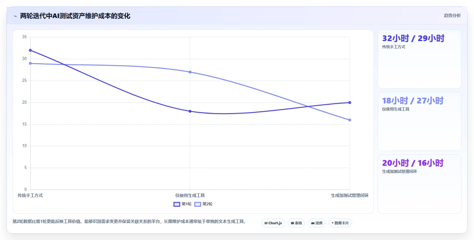Click 第2轮 data point at 仅使用生成工具
The width and height of the screenshot is (474, 240).
[190, 72]
